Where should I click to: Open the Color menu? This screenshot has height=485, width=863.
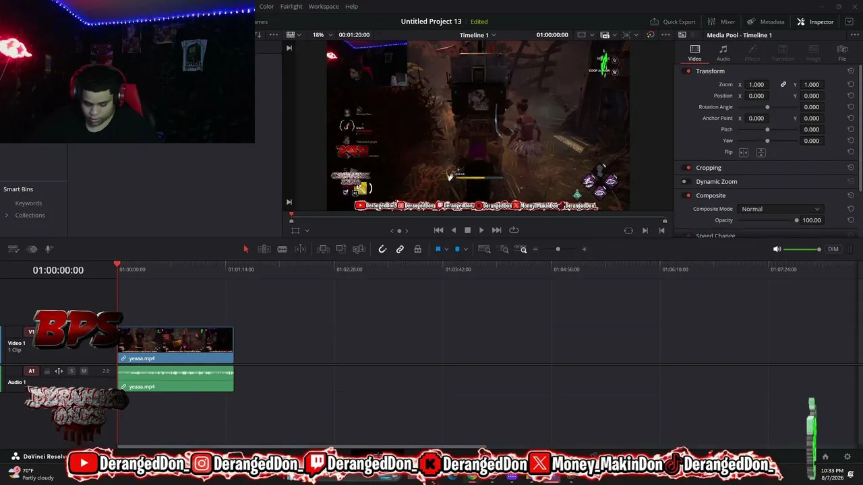tap(266, 7)
